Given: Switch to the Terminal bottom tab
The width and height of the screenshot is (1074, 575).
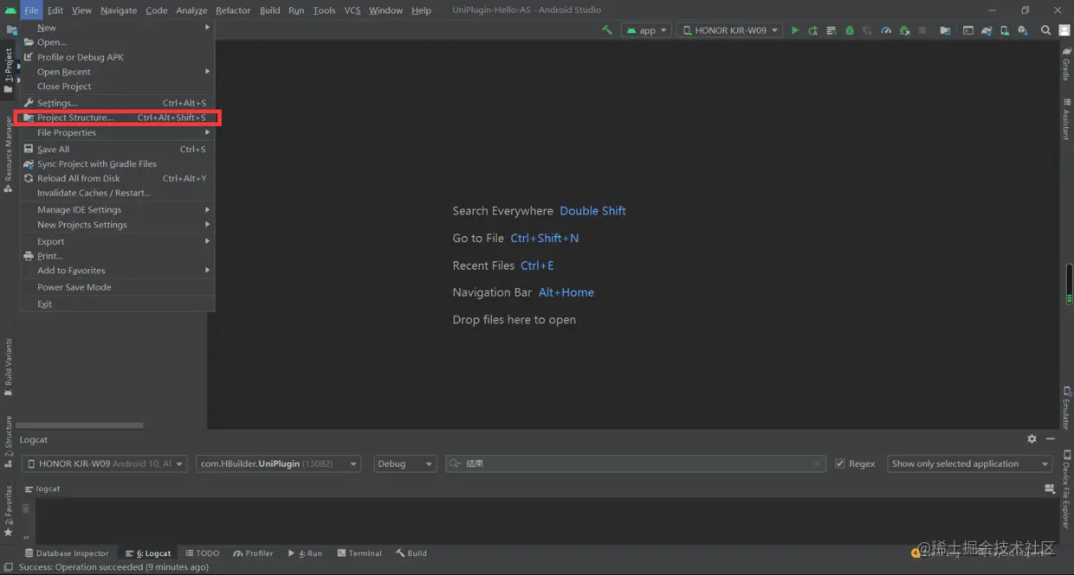Looking at the screenshot, I should (x=359, y=553).
